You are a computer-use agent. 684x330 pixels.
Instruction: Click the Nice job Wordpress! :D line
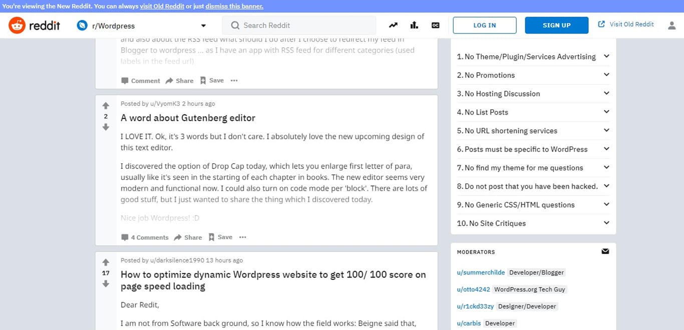(160, 218)
